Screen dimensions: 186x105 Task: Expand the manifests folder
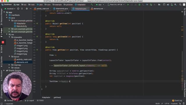[x=7, y=15]
